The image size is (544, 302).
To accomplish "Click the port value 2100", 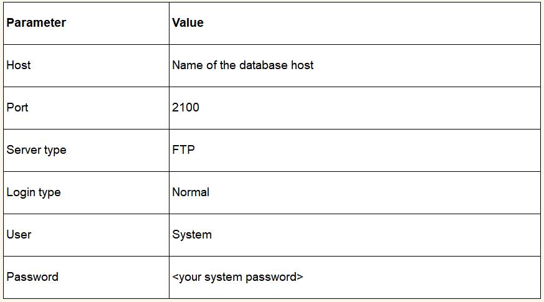I will [x=186, y=108].
